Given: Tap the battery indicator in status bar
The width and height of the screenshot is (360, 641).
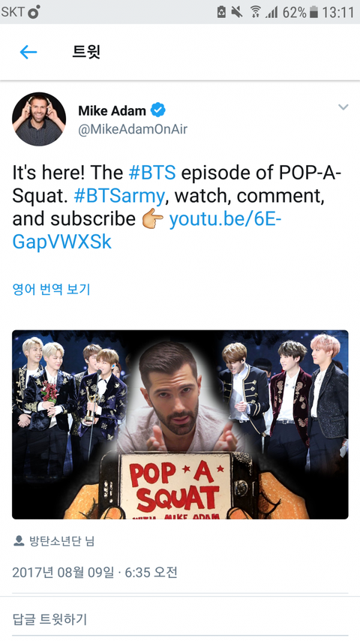Looking at the screenshot, I should pos(313,12).
